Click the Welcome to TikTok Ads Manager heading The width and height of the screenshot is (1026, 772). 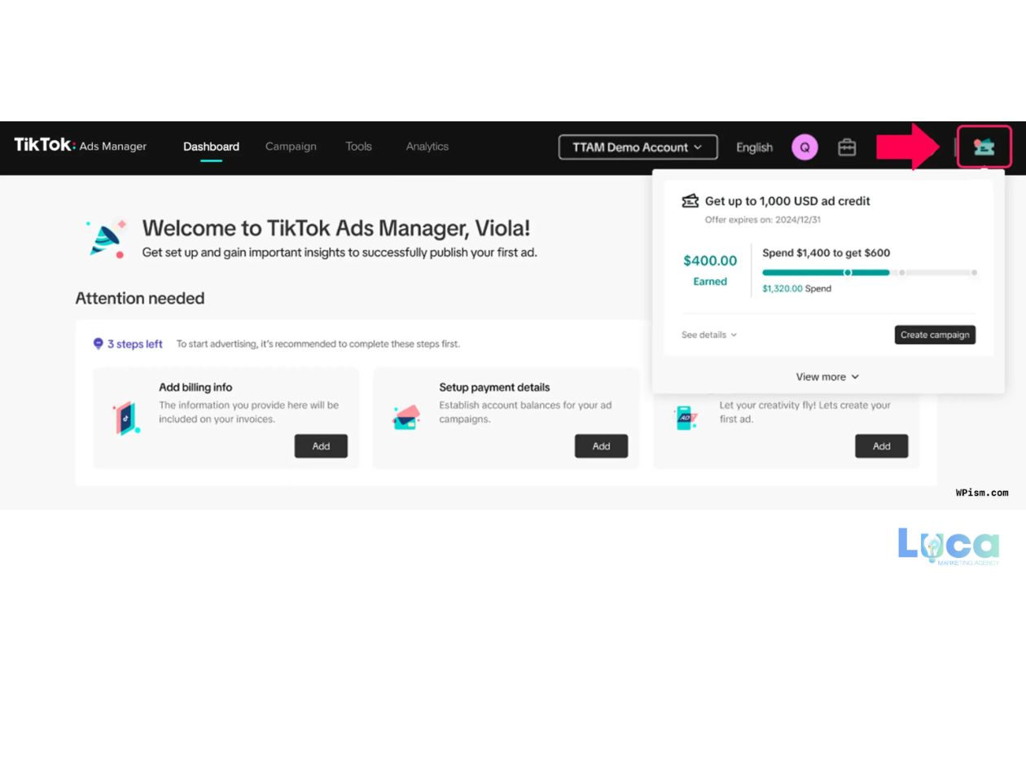click(x=336, y=227)
